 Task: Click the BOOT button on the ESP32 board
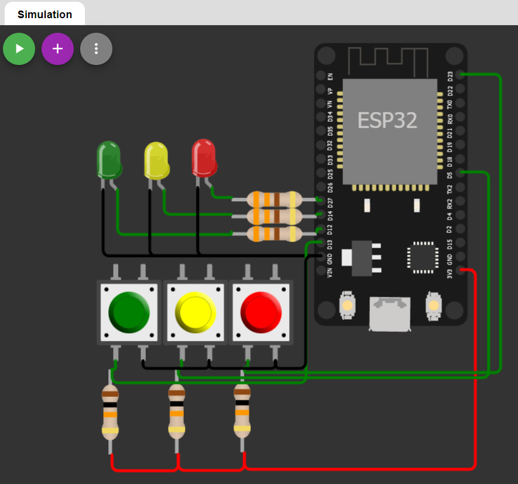[x=433, y=306]
